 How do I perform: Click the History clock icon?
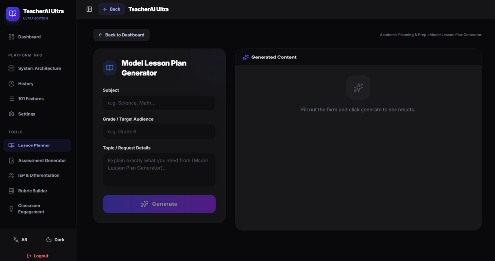[11, 84]
